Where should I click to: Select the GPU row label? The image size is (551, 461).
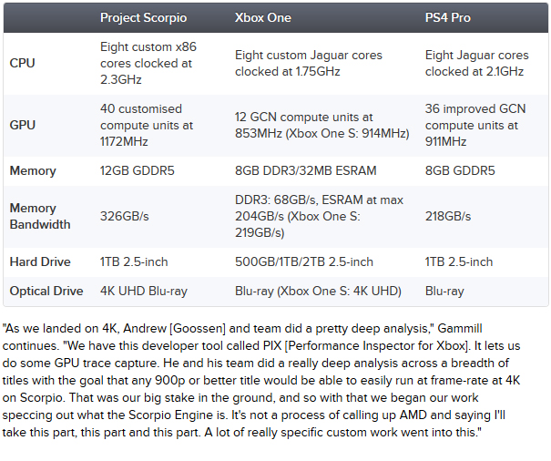(23, 125)
